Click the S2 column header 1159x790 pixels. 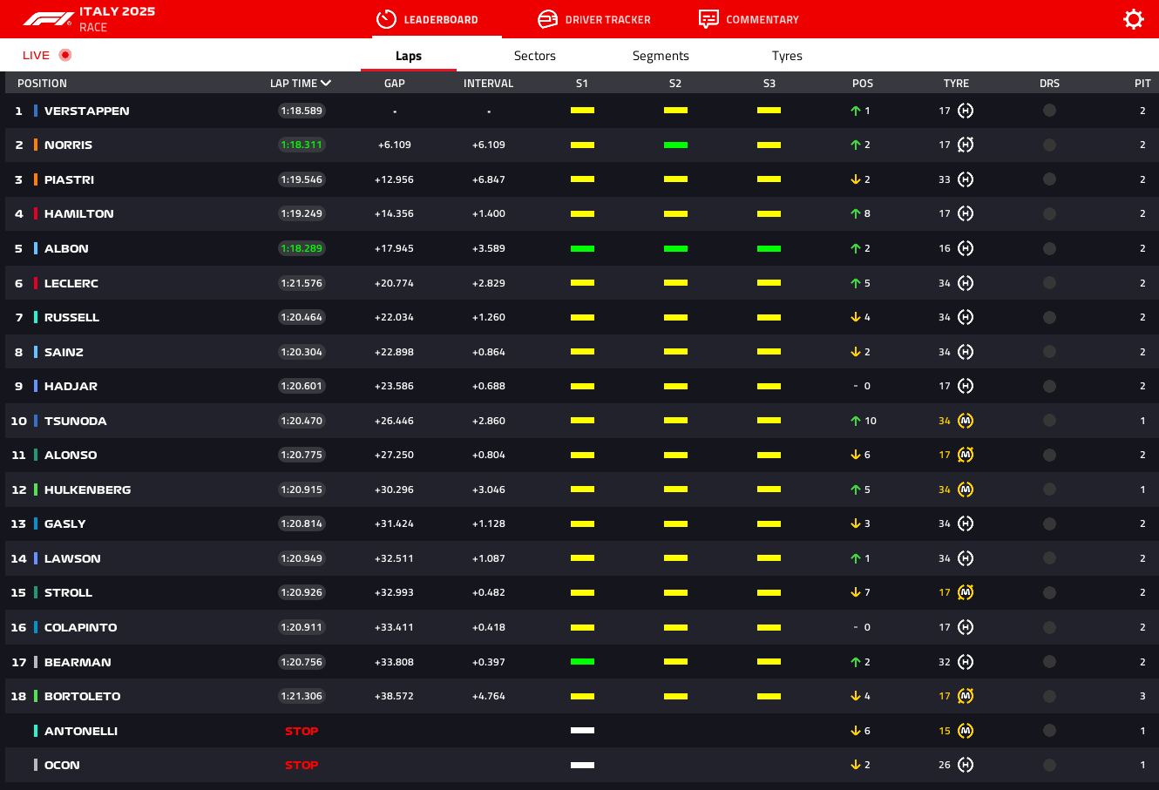click(x=675, y=84)
